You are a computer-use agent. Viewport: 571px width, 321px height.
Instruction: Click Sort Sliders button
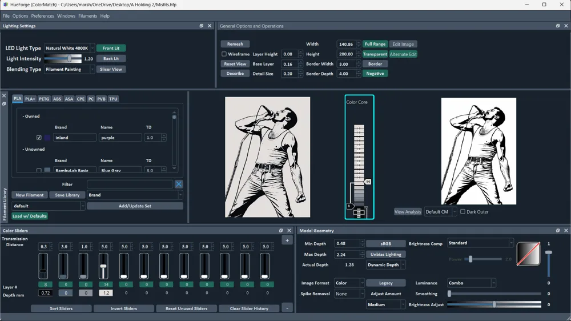pos(61,308)
